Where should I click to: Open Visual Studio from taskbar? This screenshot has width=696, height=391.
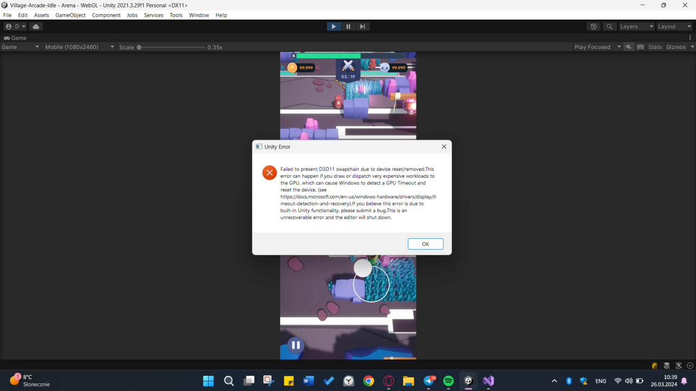(x=488, y=381)
